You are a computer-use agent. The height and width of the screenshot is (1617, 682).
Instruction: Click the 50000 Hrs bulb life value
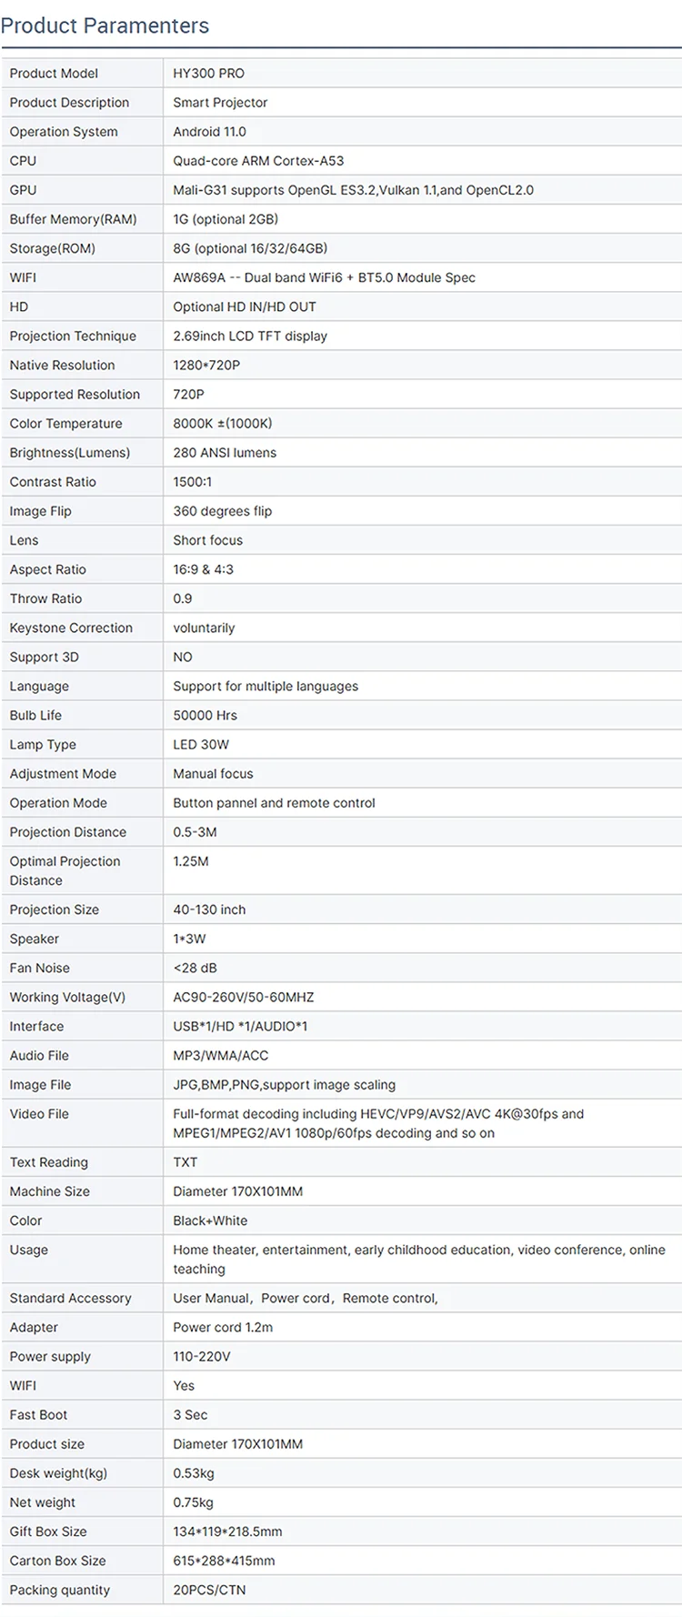[205, 715]
